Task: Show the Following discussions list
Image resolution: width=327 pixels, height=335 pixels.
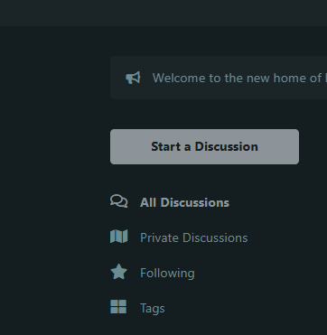Action: (167, 273)
